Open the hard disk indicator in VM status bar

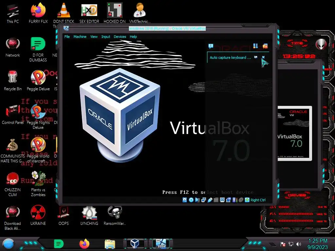(x=185, y=200)
